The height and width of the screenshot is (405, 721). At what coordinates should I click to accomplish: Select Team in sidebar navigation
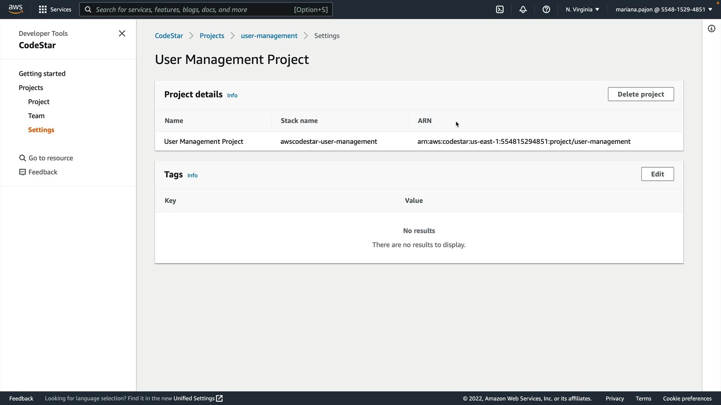point(36,115)
